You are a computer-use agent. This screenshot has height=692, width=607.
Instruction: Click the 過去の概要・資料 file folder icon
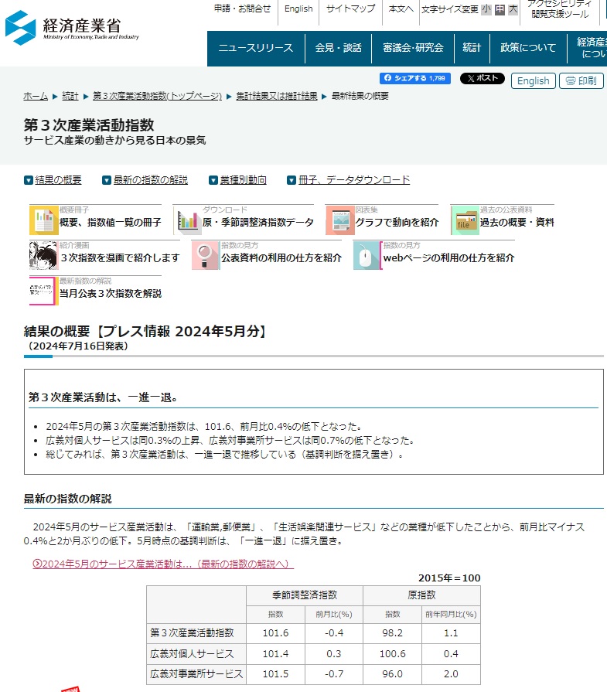465,221
